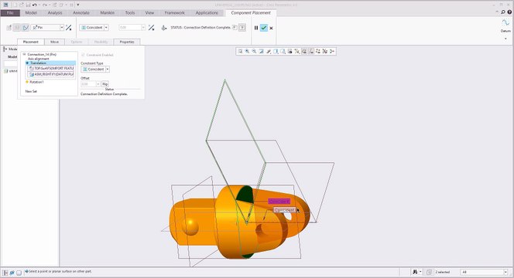Open the Manikin ribbon tab

pyautogui.click(x=107, y=13)
